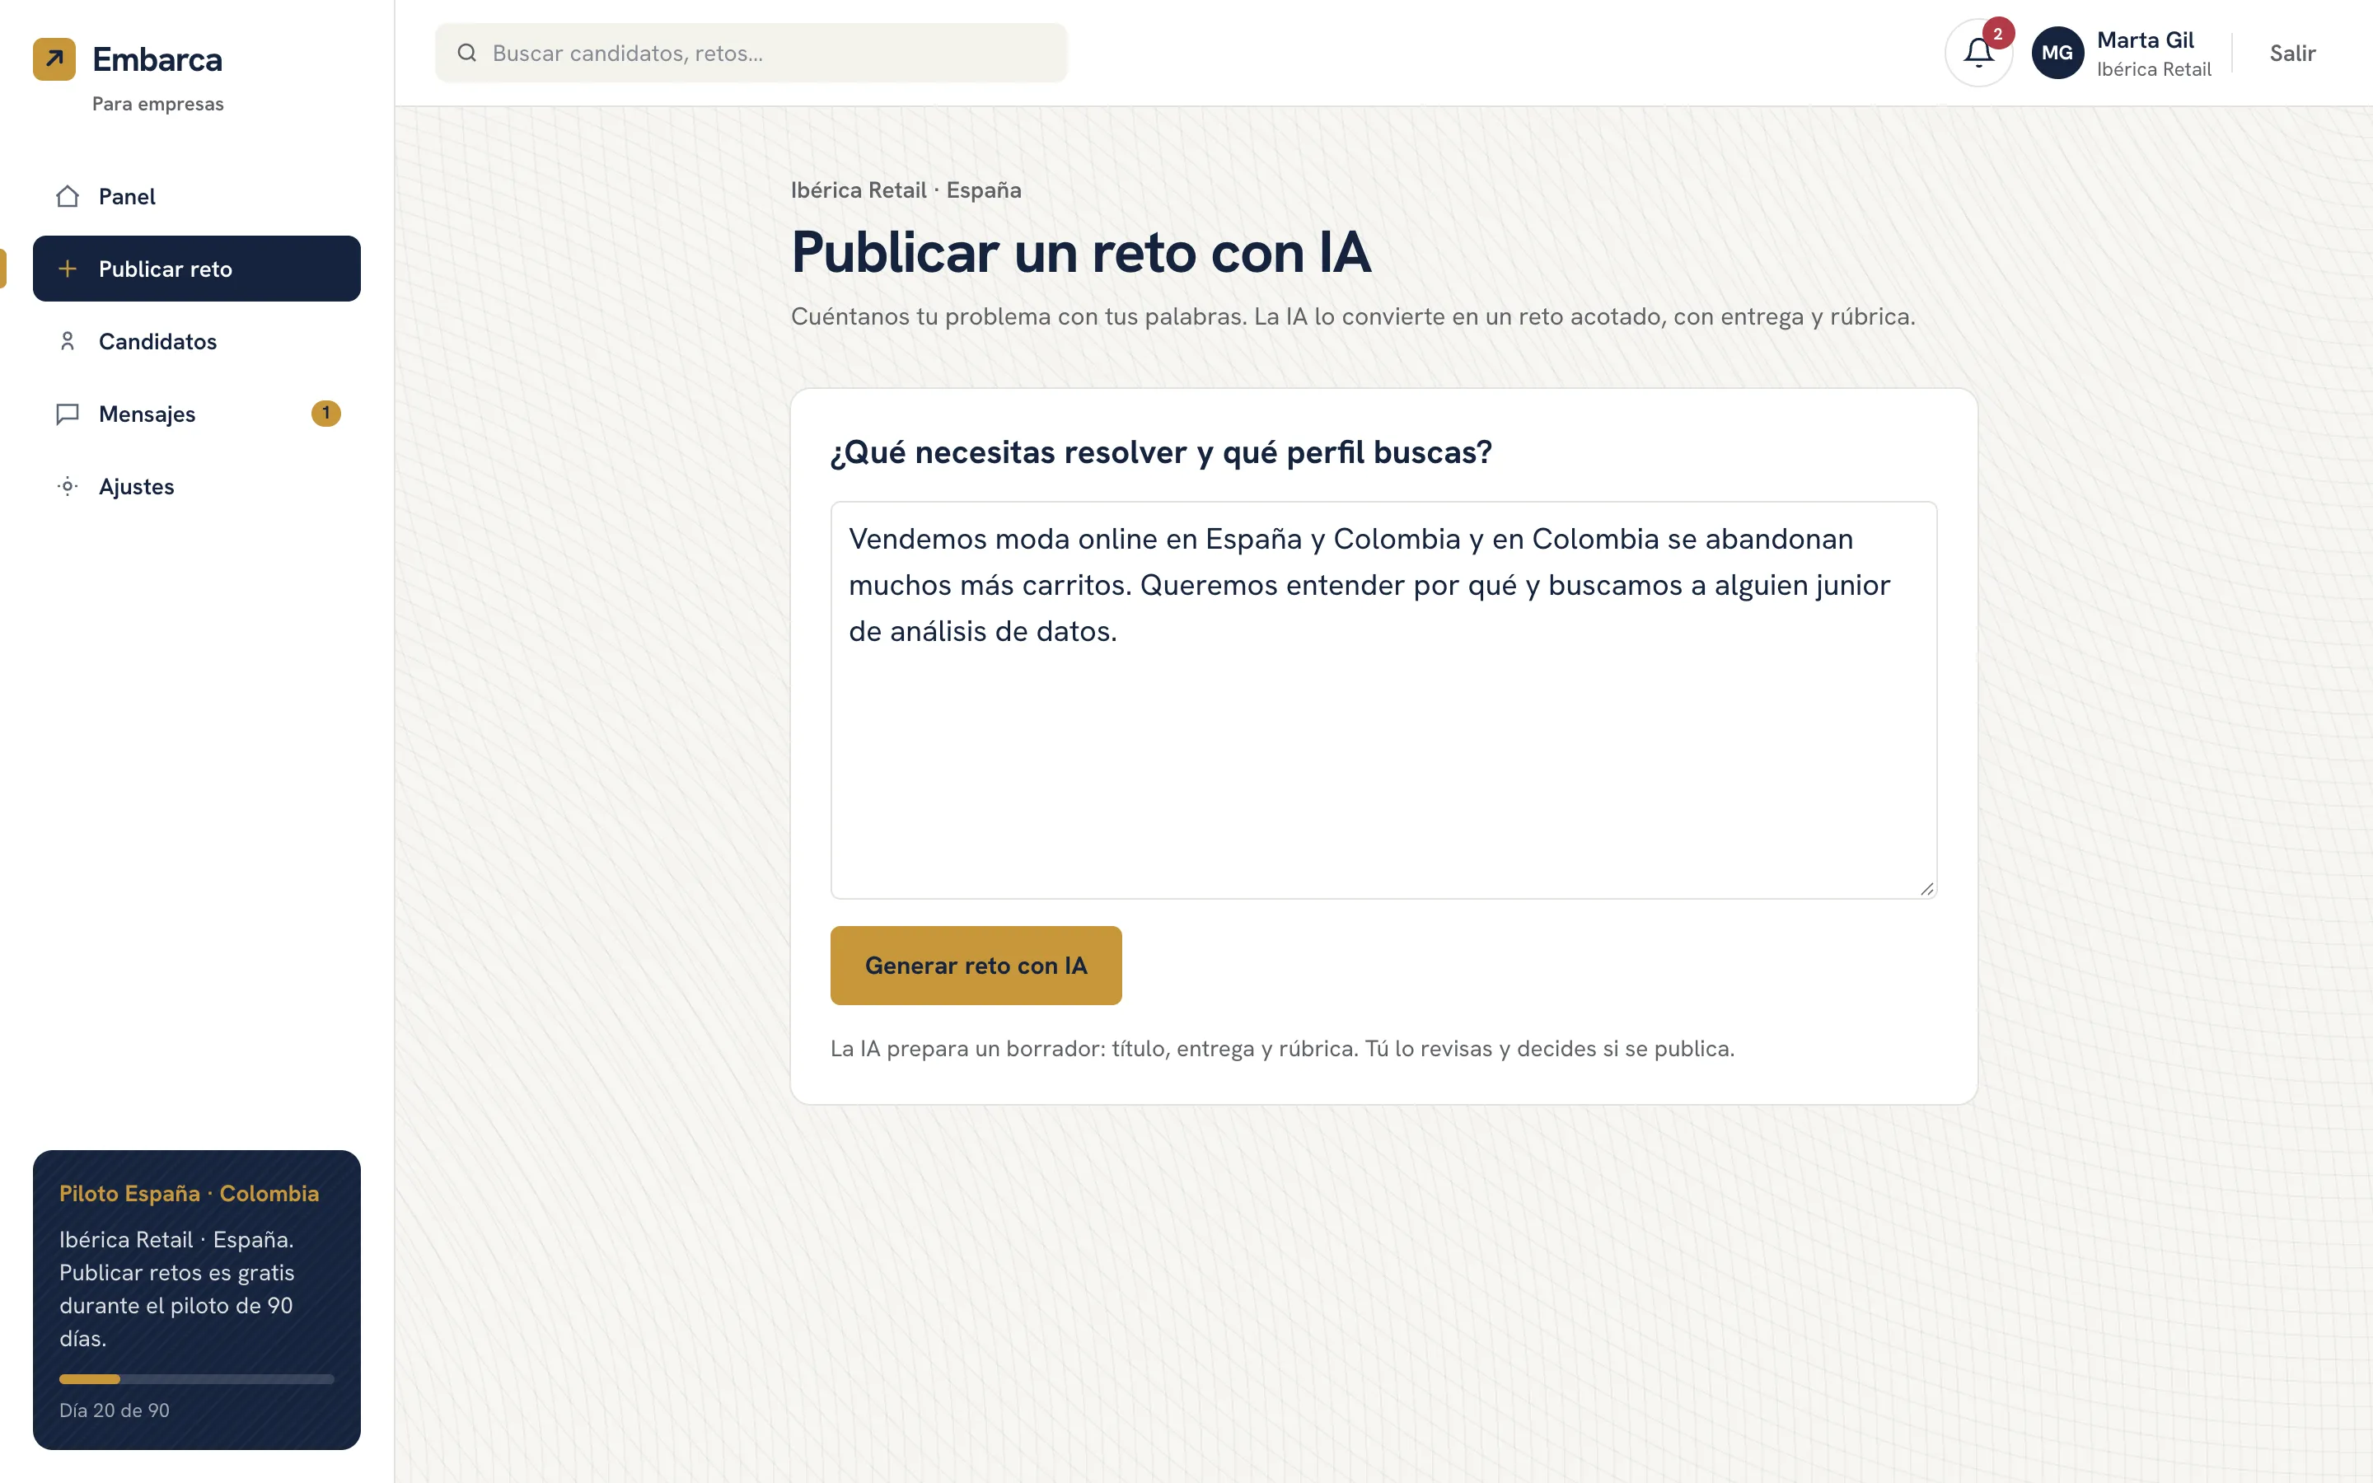The width and height of the screenshot is (2373, 1483).
Task: Open Ajustes settings page
Action: pos(197,486)
